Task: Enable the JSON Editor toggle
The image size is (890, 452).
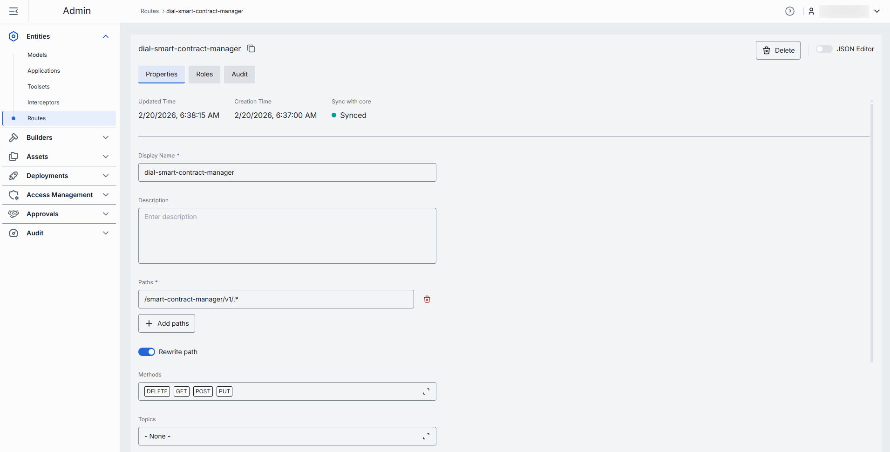Action: click(824, 49)
